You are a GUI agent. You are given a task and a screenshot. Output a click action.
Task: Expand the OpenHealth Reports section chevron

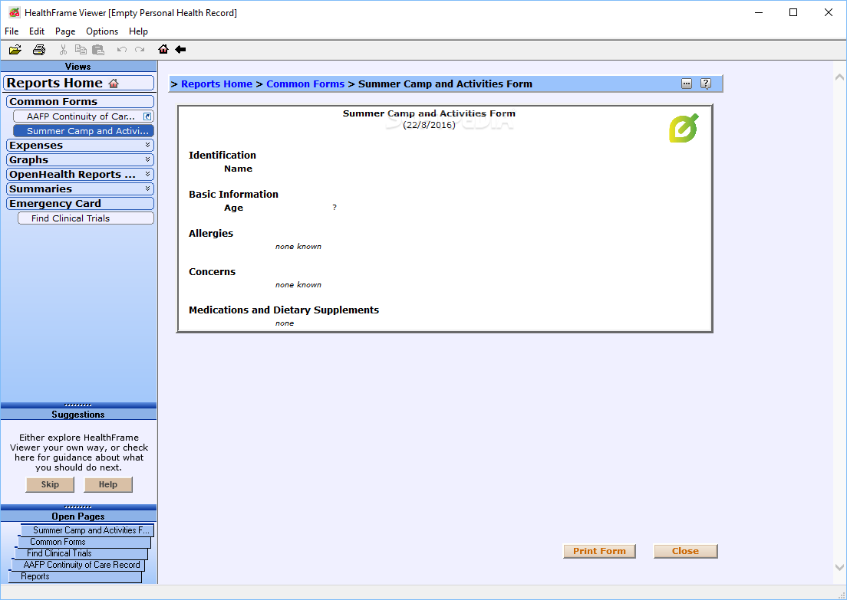(x=147, y=174)
